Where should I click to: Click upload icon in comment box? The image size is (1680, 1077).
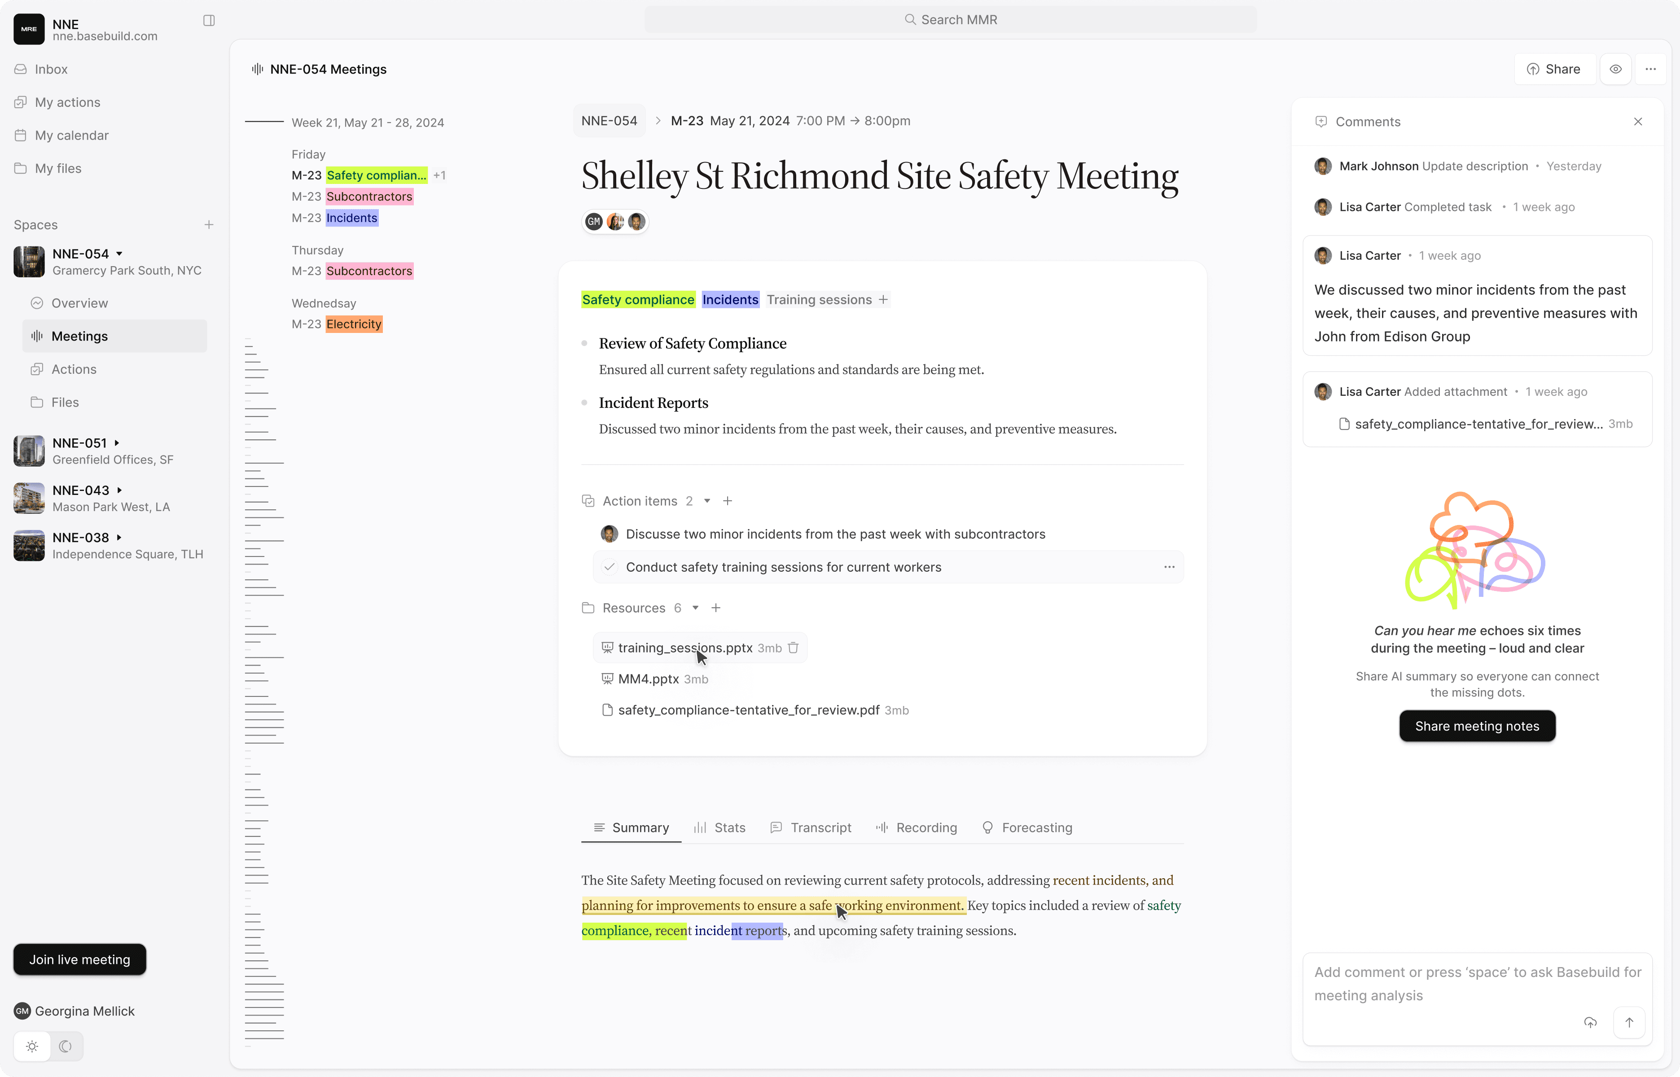click(1591, 1022)
